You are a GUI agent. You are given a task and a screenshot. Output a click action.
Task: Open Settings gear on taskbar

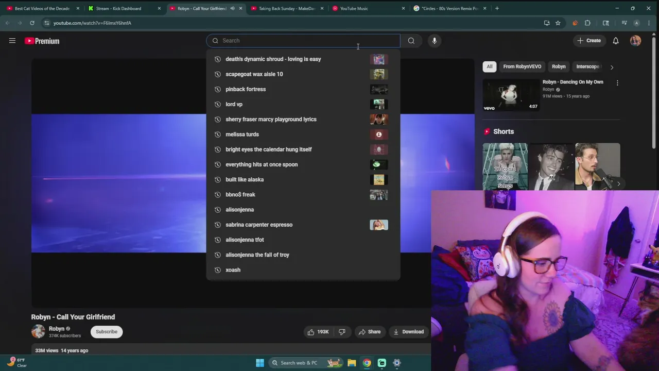point(397,363)
